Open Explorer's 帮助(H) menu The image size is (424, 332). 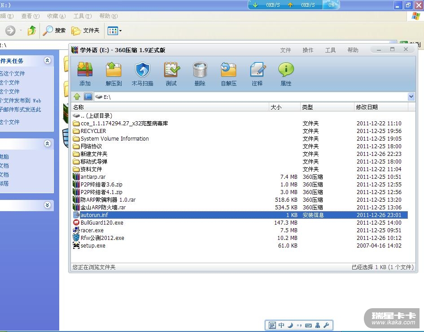point(109,16)
